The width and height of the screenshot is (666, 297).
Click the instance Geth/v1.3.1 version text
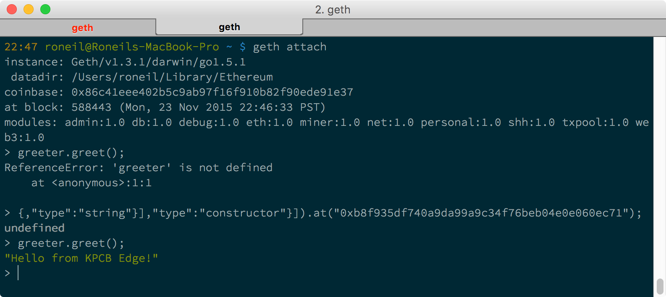click(x=158, y=62)
